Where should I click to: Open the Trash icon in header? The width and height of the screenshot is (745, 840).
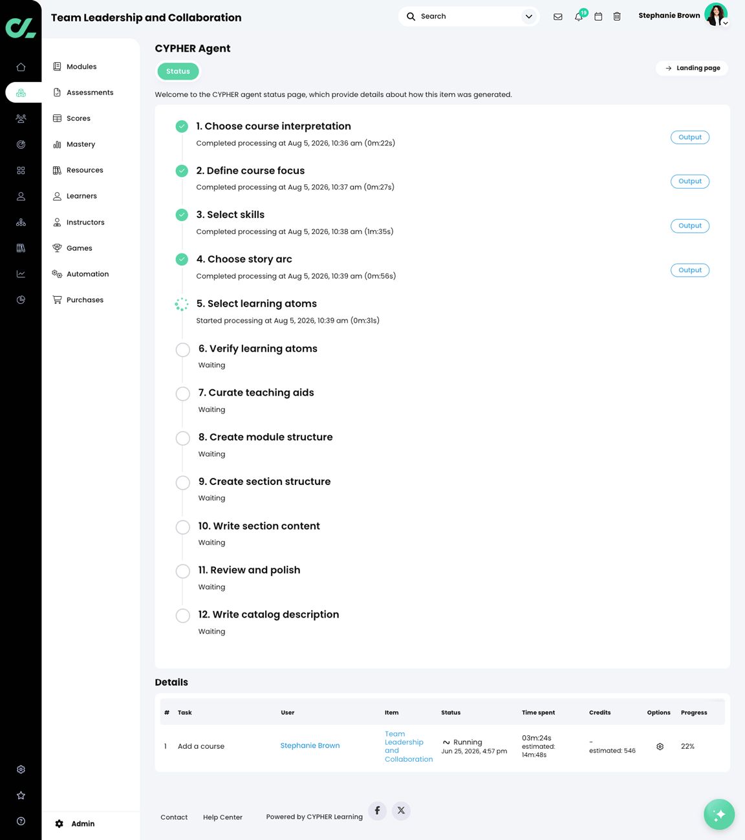(617, 17)
